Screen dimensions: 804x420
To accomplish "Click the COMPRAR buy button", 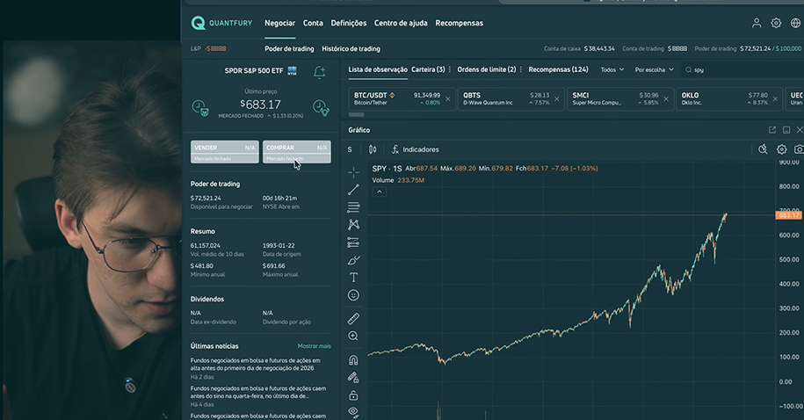I will [x=296, y=152].
